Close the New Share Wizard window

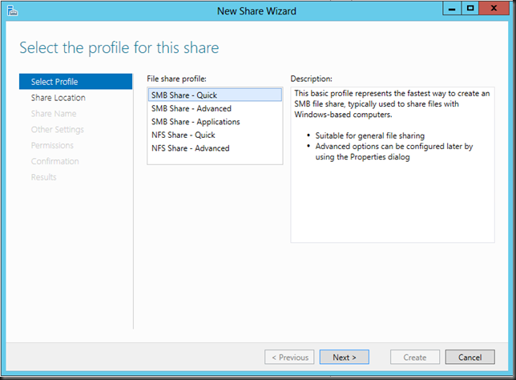pos(494,8)
